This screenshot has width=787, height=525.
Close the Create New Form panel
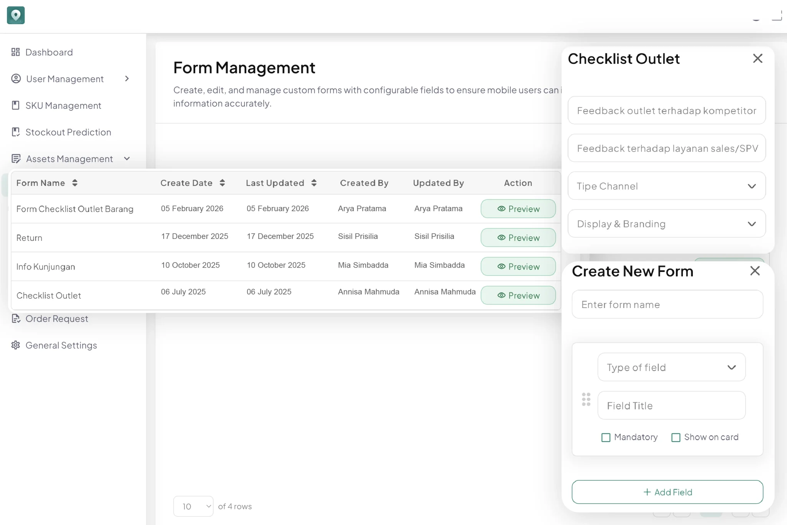(x=755, y=271)
